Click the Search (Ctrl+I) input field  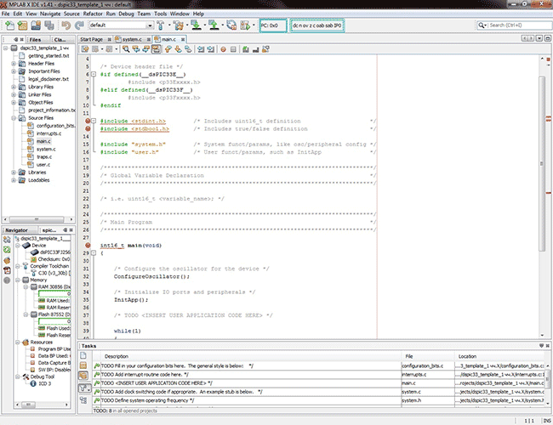(520, 25)
